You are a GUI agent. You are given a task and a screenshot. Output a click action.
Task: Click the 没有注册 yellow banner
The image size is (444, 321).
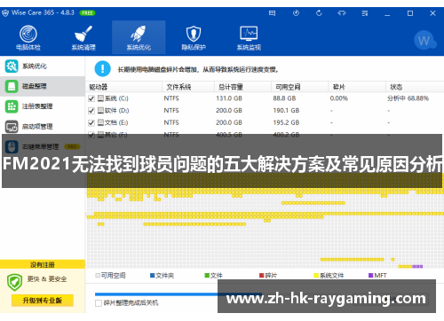(43, 264)
